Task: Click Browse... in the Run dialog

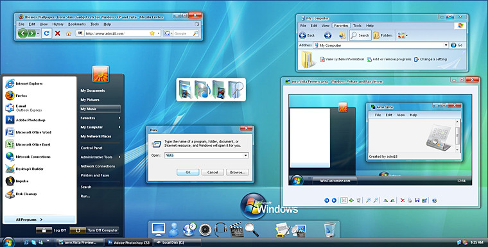Action: click(237, 173)
